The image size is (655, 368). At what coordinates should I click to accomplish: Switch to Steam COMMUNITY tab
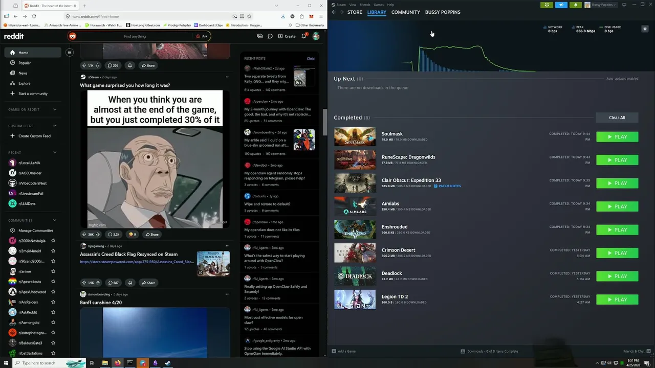point(406,12)
